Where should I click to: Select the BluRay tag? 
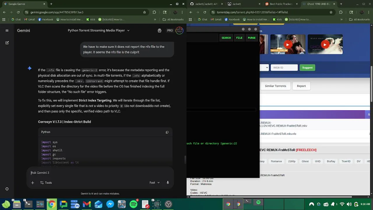click(x=331, y=161)
